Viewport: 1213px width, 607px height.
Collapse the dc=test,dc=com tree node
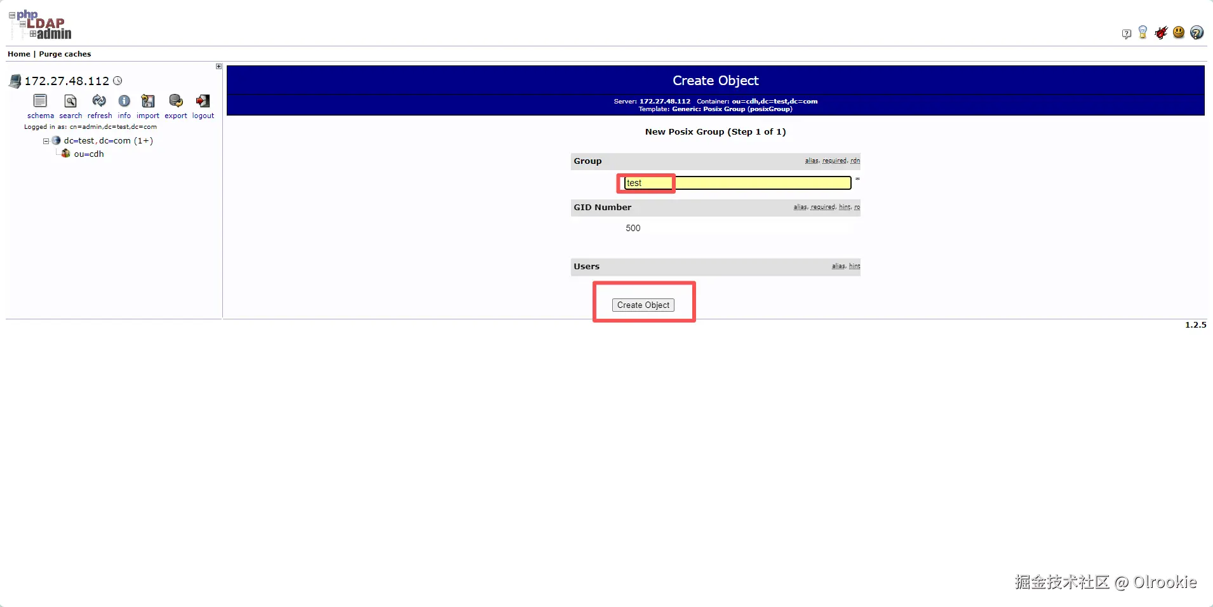tap(46, 141)
